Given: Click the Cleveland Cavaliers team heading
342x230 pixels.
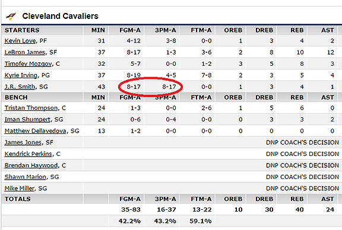Looking at the screenshot, I should pyautogui.click(x=61, y=16).
